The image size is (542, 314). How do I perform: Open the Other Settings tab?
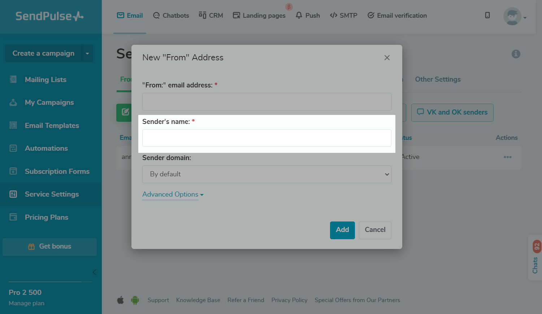coord(438,79)
